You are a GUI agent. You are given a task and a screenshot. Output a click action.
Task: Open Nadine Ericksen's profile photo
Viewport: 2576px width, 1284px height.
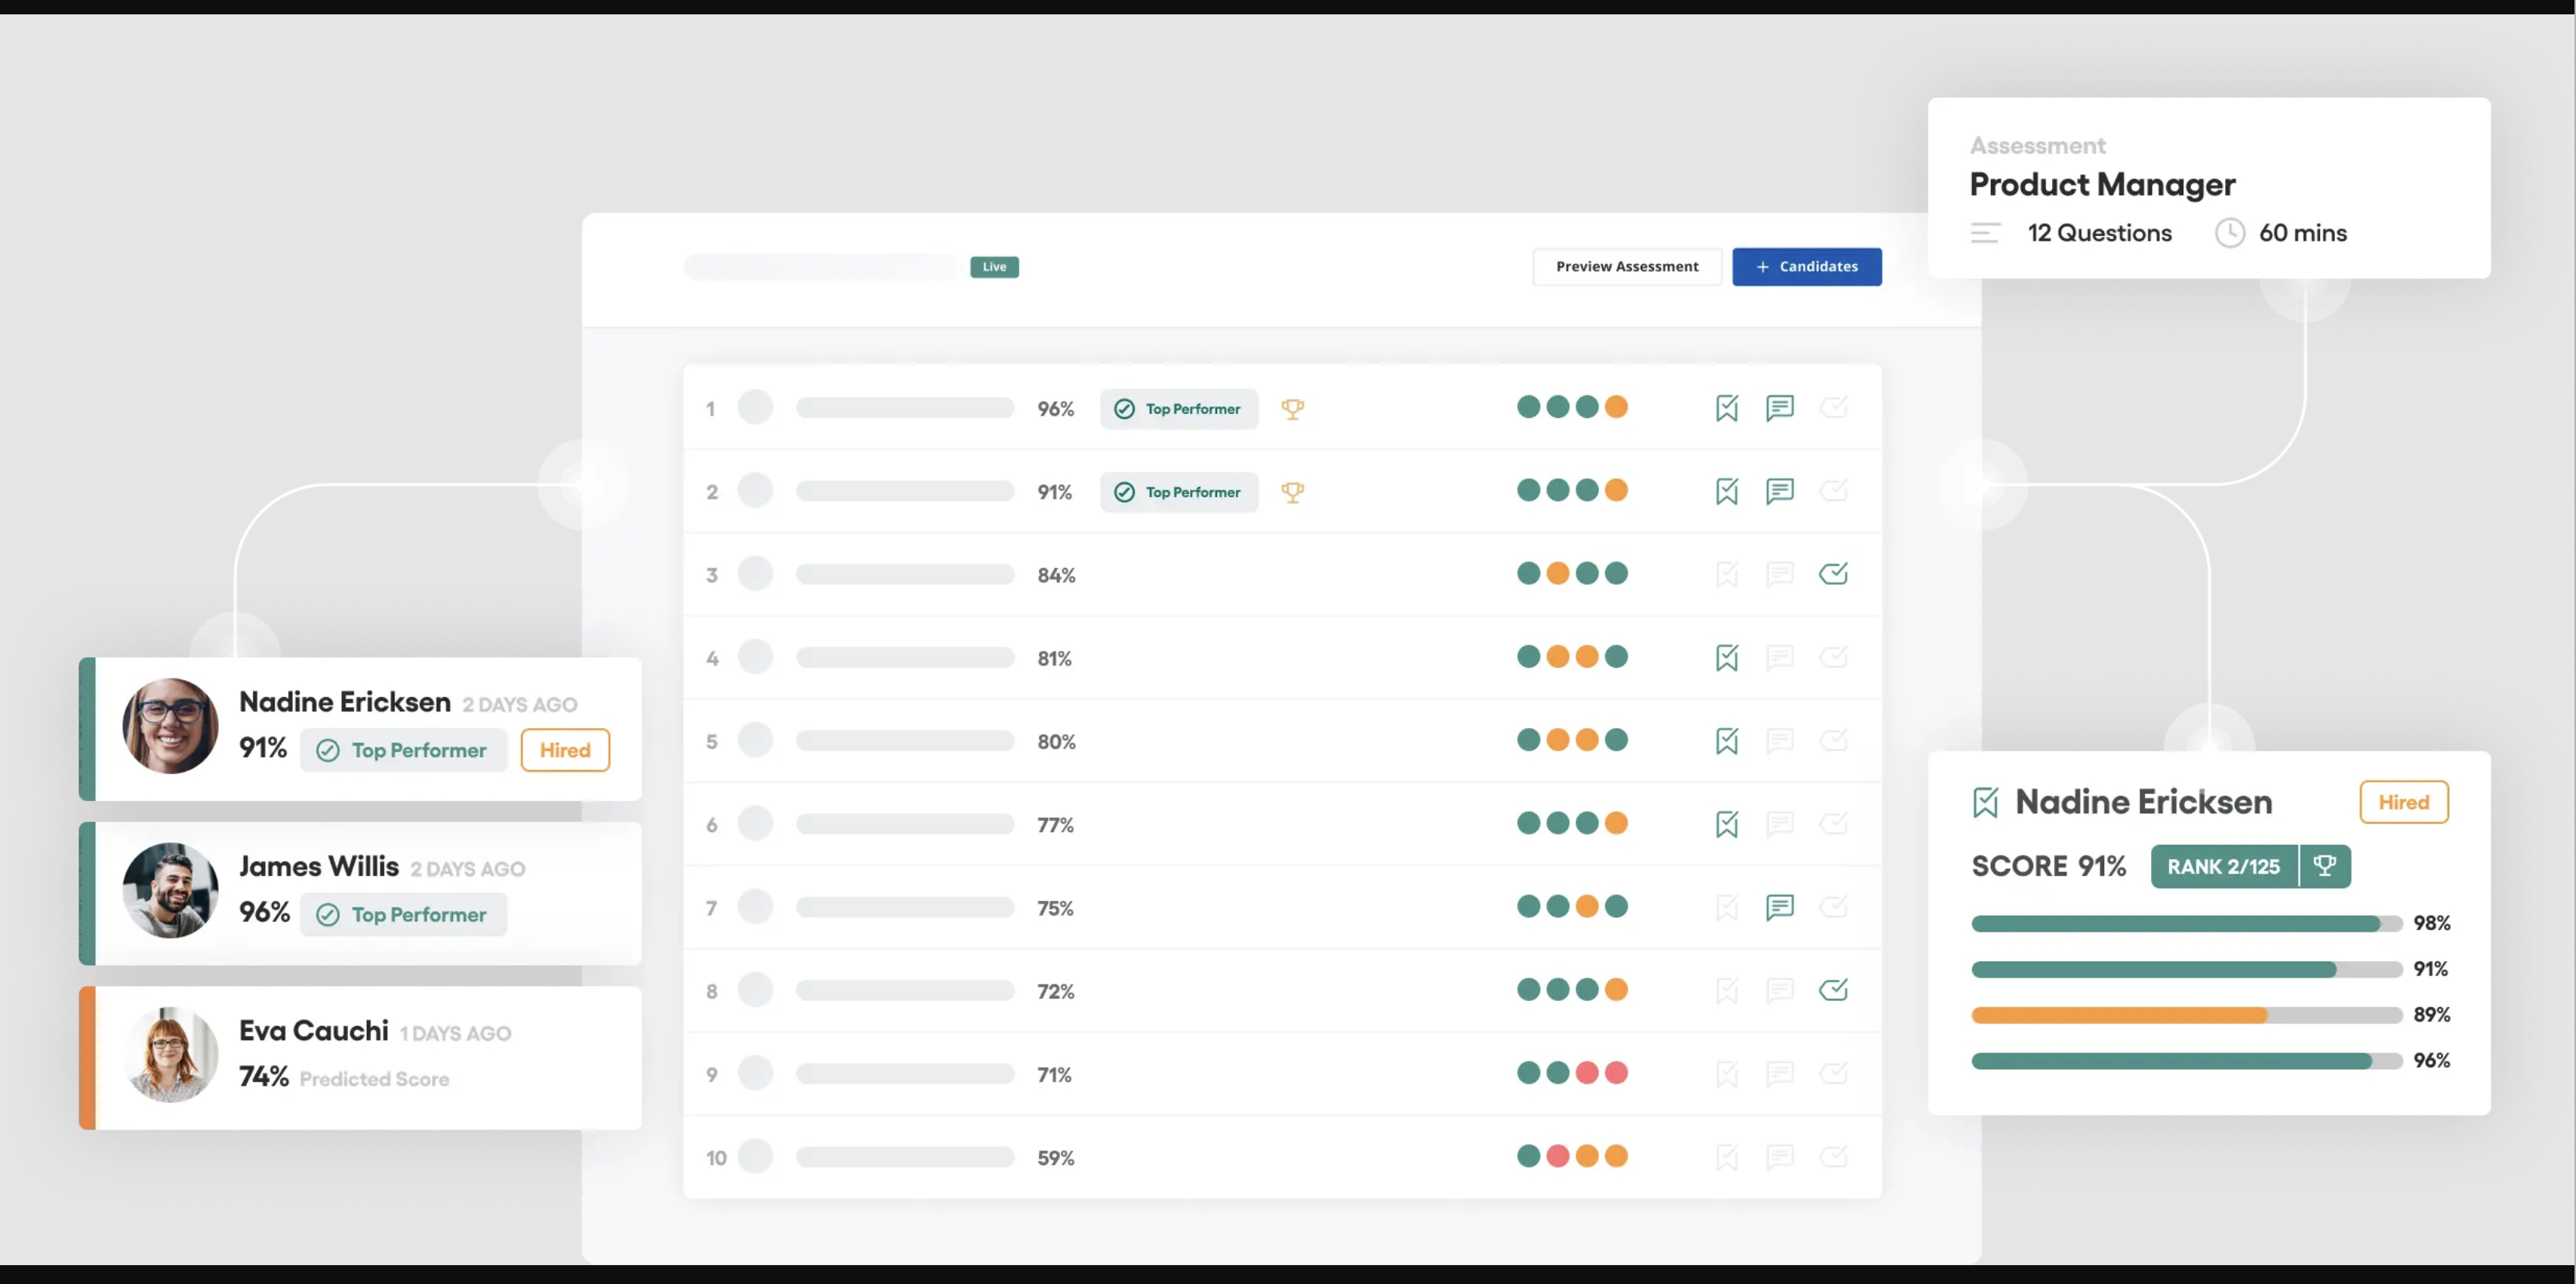(x=170, y=726)
